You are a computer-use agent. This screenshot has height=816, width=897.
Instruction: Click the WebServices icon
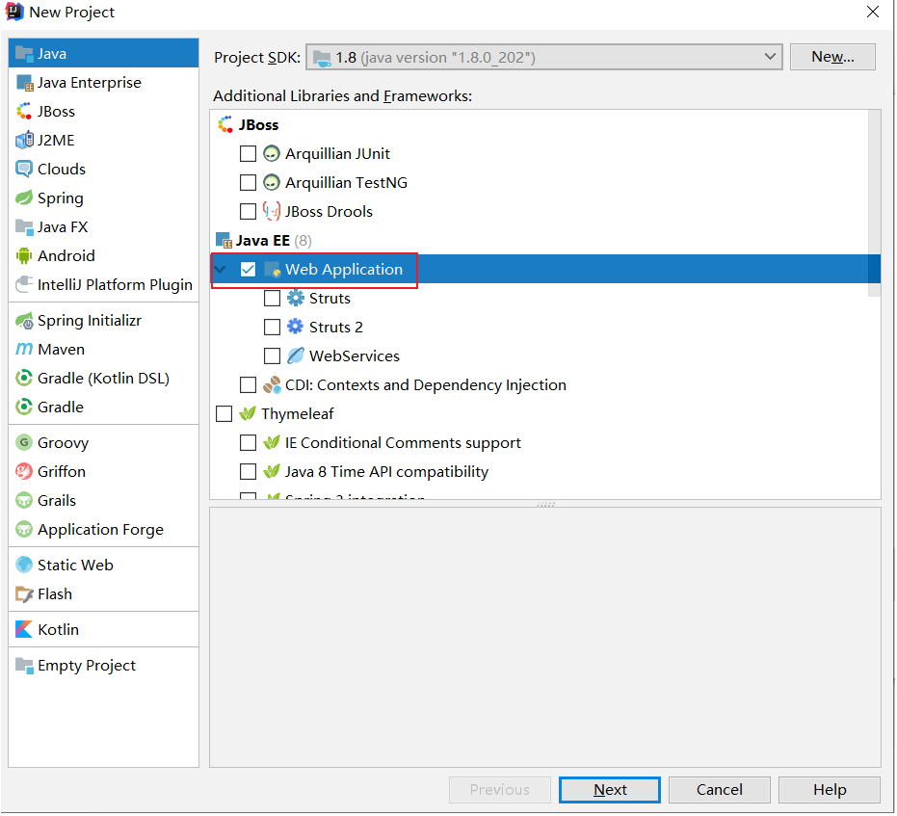click(296, 356)
